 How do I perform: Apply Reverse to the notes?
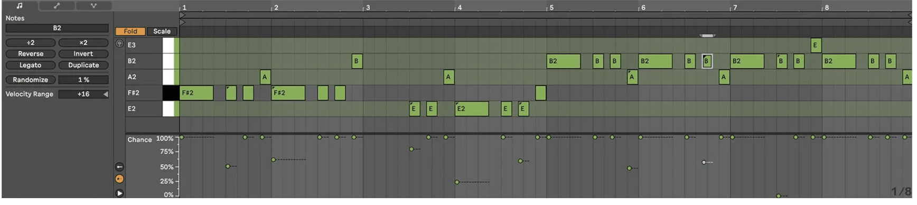[31, 54]
